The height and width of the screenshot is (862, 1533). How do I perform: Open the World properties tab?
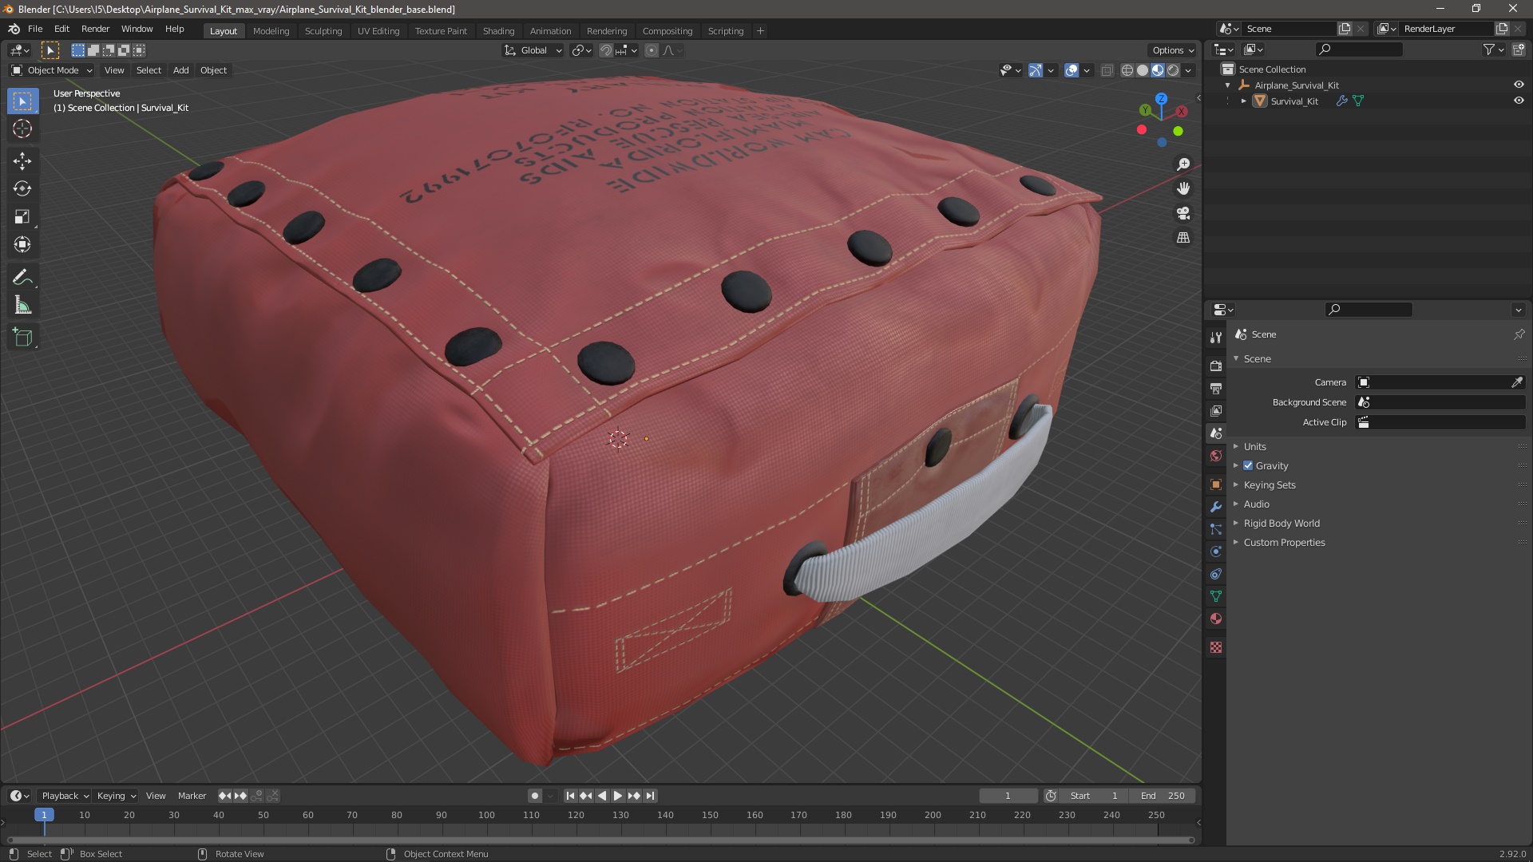(x=1216, y=456)
